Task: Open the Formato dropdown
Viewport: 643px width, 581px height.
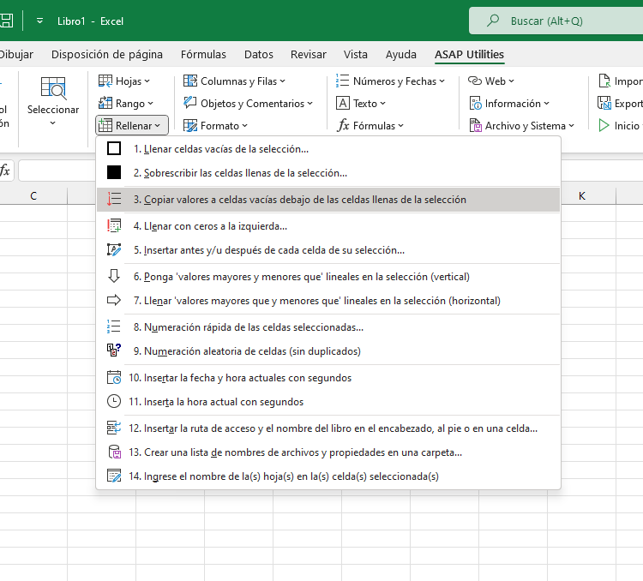Action: tap(215, 125)
